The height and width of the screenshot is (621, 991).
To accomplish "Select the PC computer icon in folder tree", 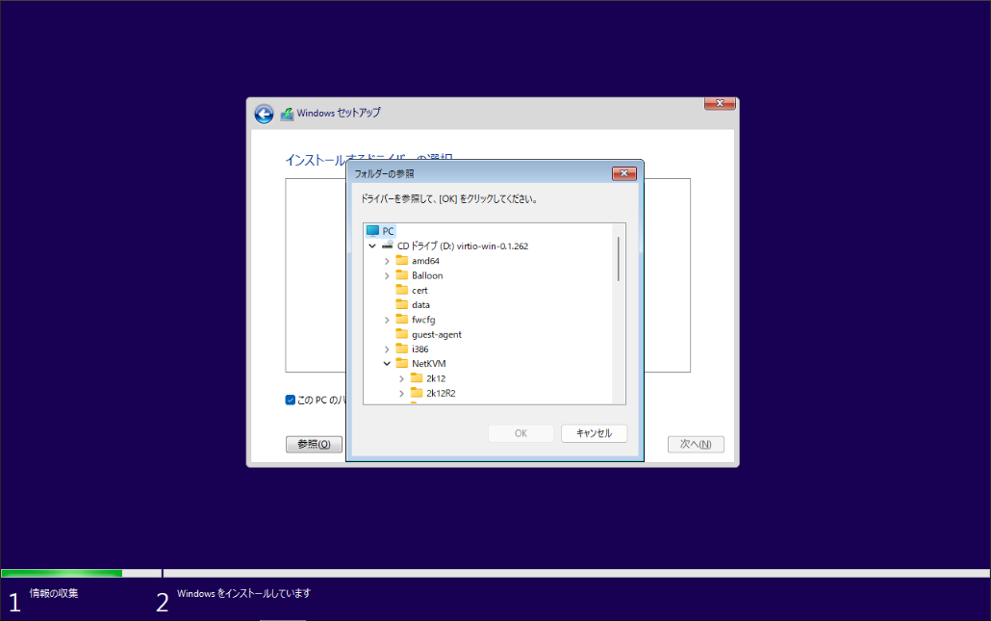I will tap(371, 231).
